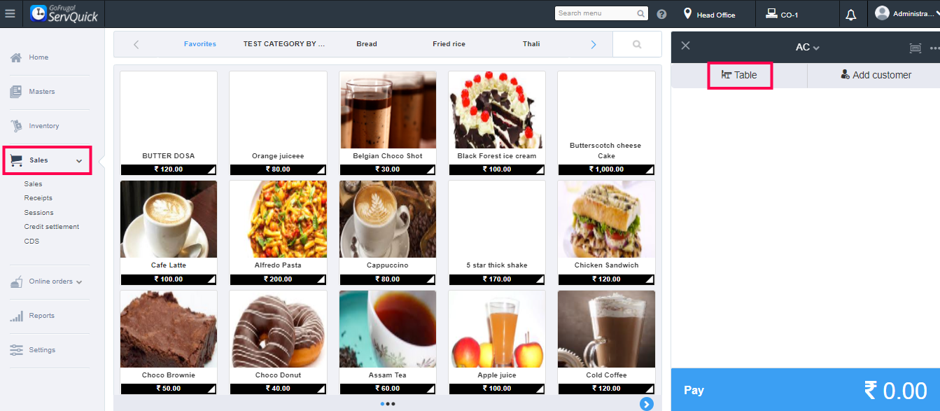Switch to the Bread category tab

click(367, 44)
